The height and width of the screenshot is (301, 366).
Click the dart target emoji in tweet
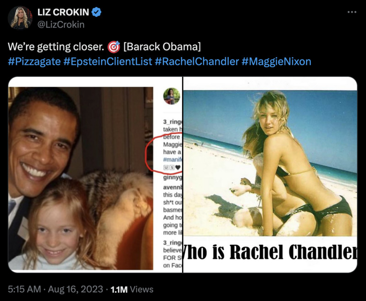(113, 47)
